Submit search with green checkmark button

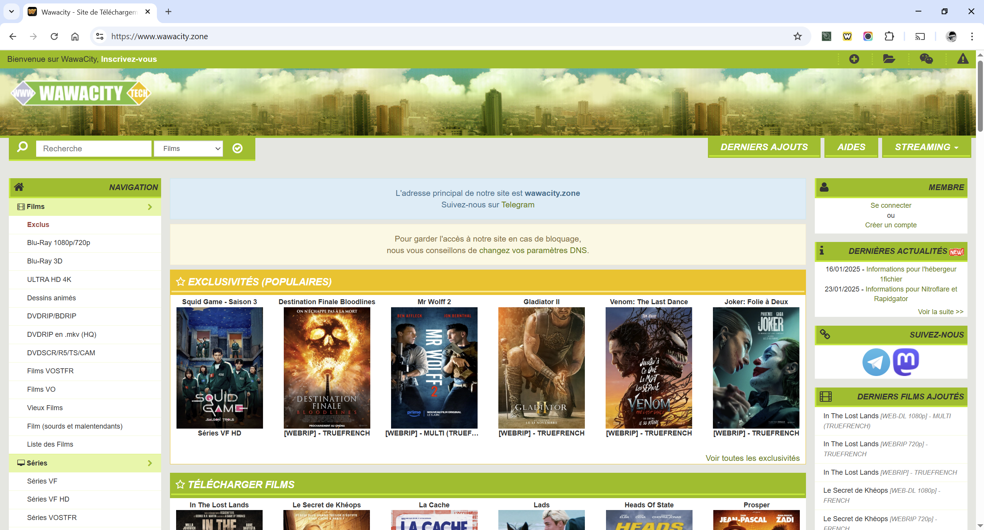pyautogui.click(x=238, y=148)
